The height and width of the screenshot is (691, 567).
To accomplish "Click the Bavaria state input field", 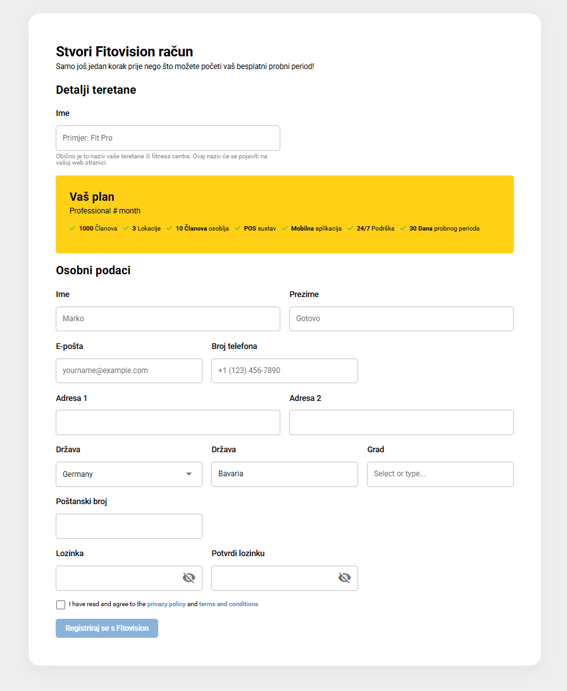I will [x=285, y=474].
